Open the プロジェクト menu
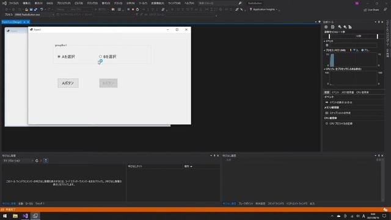The width and height of the screenshot is (391, 220). click(x=64, y=3)
